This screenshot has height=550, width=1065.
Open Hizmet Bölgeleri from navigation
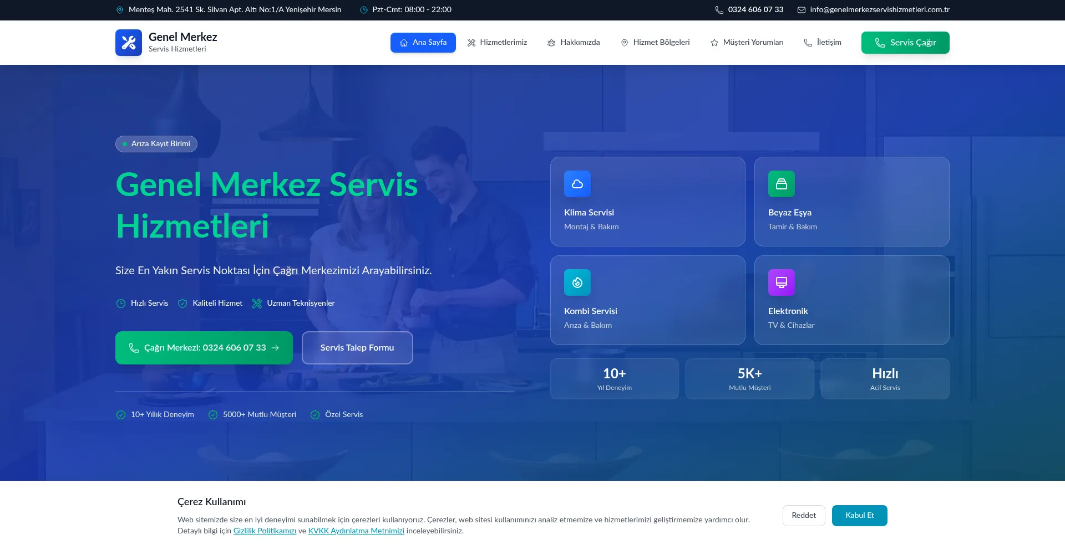[655, 43]
